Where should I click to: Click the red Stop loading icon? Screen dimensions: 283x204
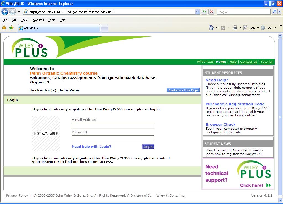click(x=211, y=12)
